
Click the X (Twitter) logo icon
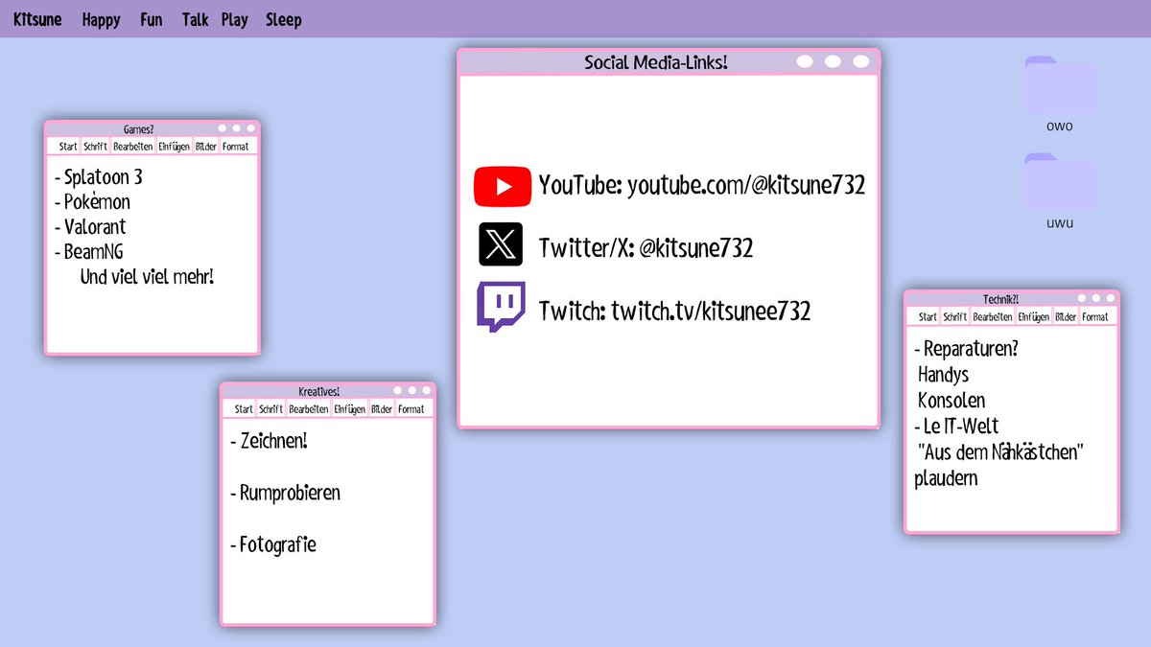[501, 244]
